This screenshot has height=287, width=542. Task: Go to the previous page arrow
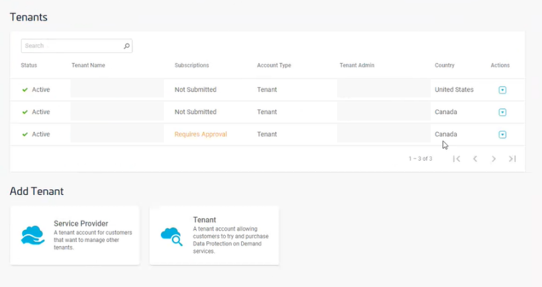coord(475,159)
